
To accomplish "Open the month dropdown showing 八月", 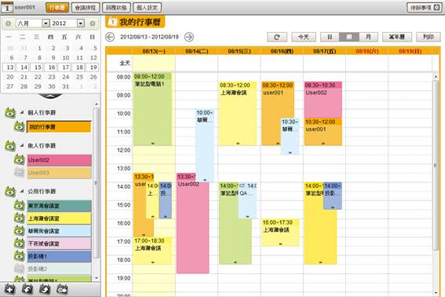I will pyautogui.click(x=33, y=24).
